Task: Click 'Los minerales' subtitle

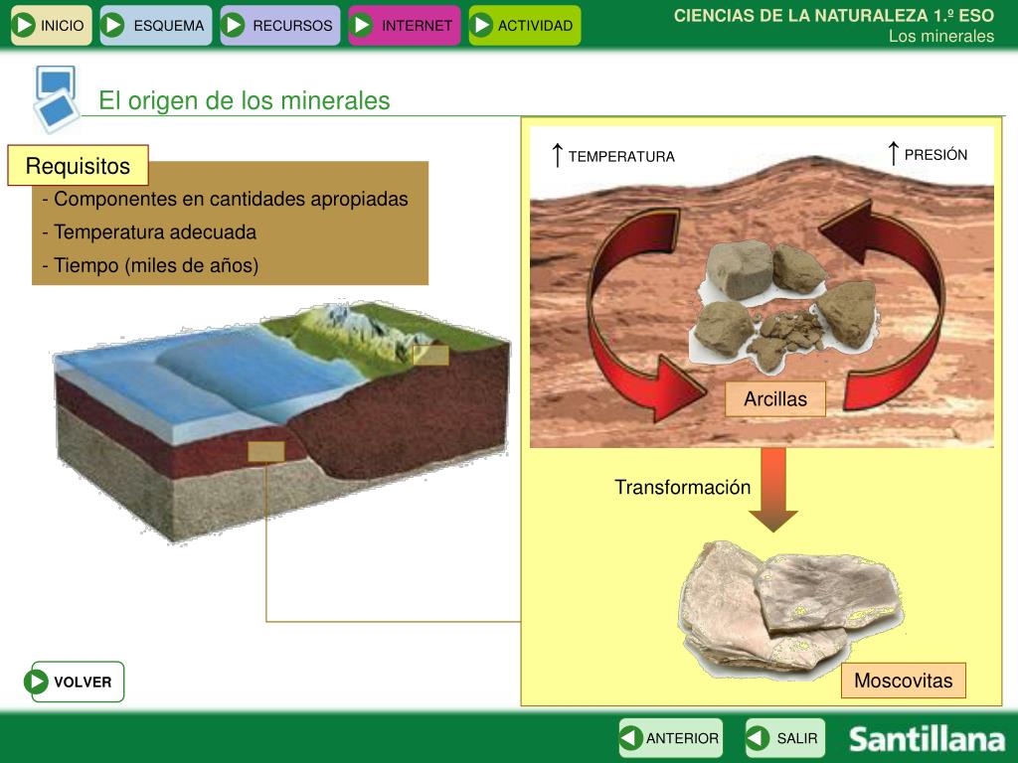Action: [x=940, y=37]
